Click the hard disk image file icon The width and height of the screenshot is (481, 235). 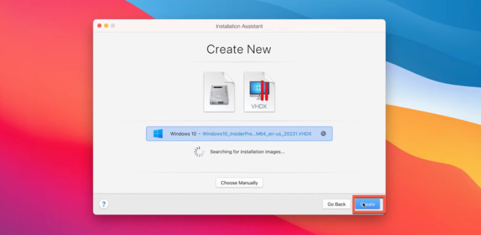tap(219, 92)
